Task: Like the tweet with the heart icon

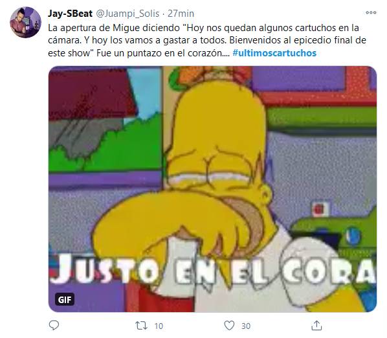Action: pyautogui.click(x=229, y=326)
